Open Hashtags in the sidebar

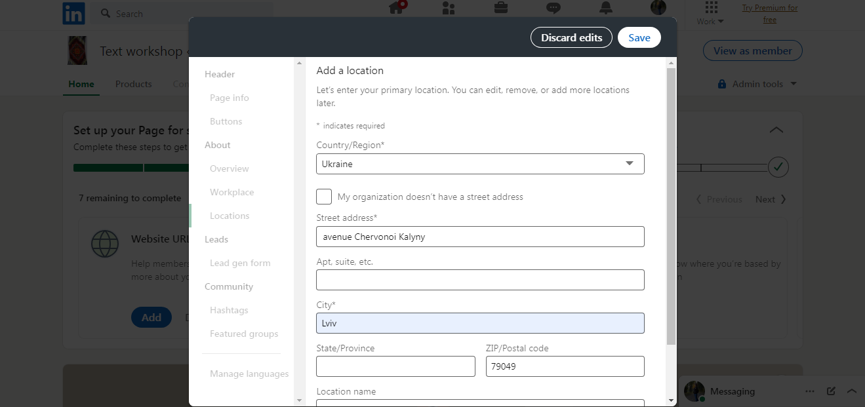coord(229,310)
